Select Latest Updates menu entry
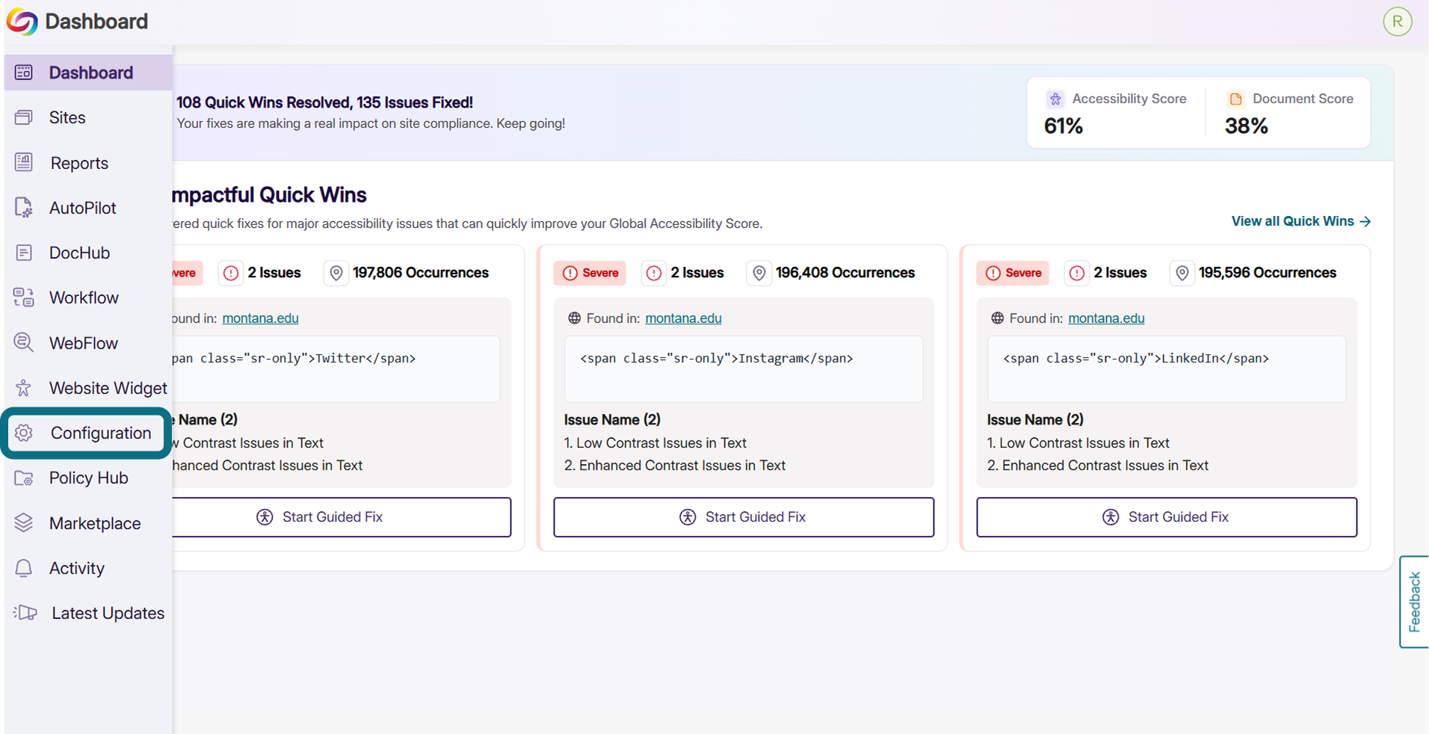 pos(88,613)
